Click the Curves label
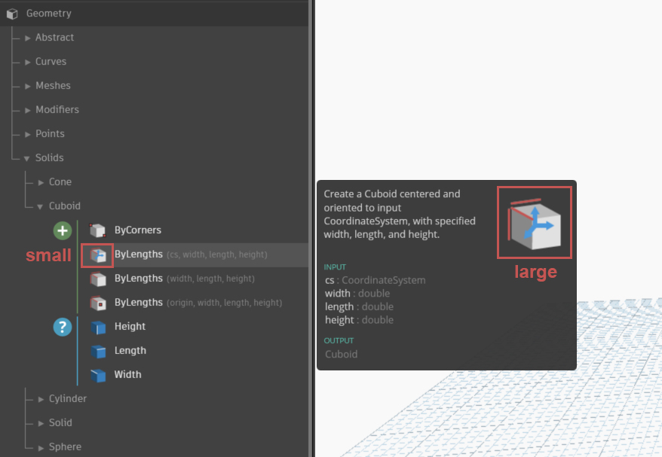662x457 pixels. [51, 62]
